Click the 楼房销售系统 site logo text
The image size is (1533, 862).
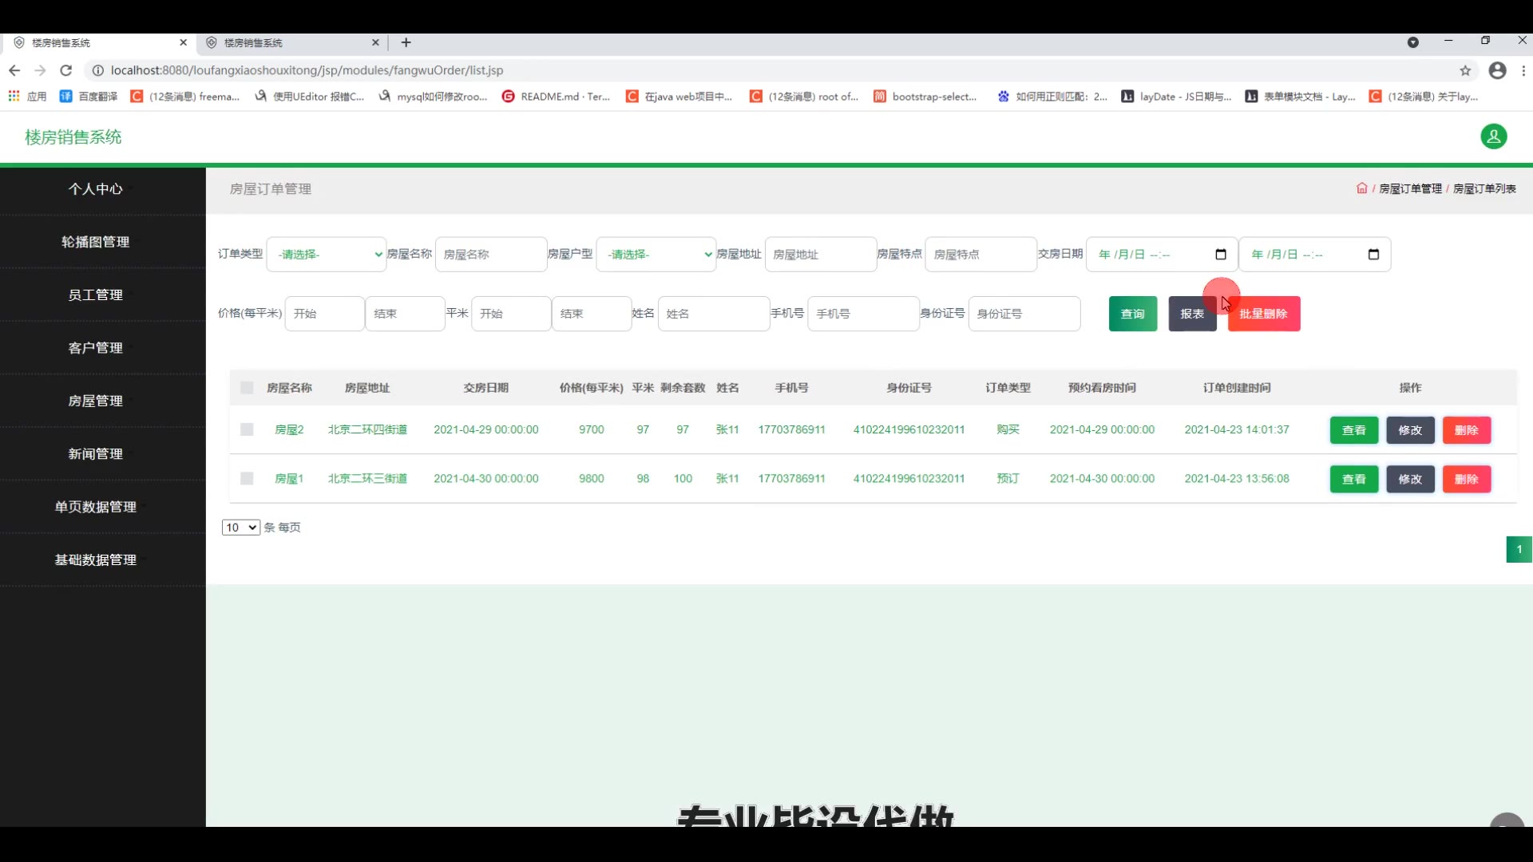tap(73, 137)
